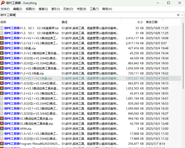
Task: Clear the search box with the X button
Action: [178, 15]
